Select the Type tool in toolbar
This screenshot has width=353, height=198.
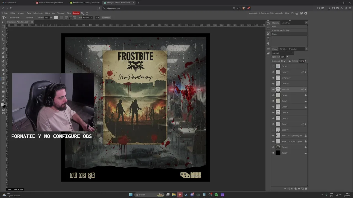point(3,79)
